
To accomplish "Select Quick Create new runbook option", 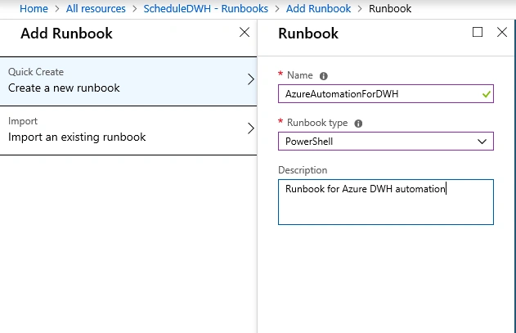I will [x=128, y=81].
